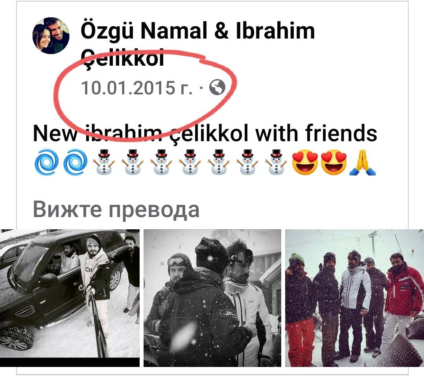Click the fourth snowman emoji
The width and height of the screenshot is (424, 376).
[190, 162]
